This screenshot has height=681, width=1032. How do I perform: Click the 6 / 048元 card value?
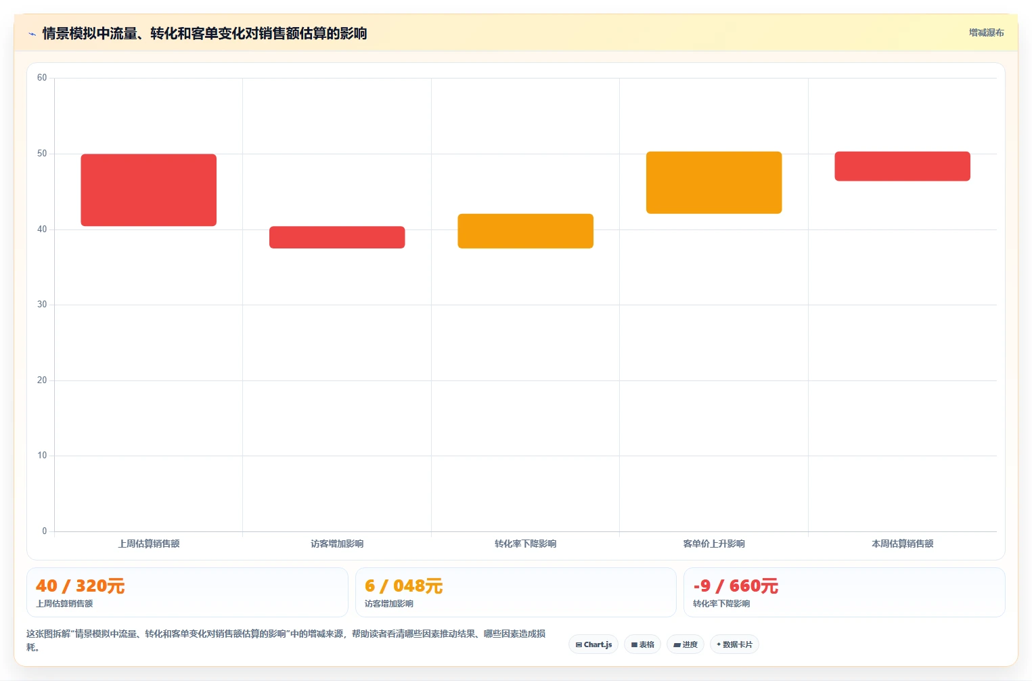pyautogui.click(x=403, y=586)
